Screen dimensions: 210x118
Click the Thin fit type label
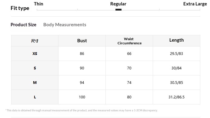coord(38,4)
